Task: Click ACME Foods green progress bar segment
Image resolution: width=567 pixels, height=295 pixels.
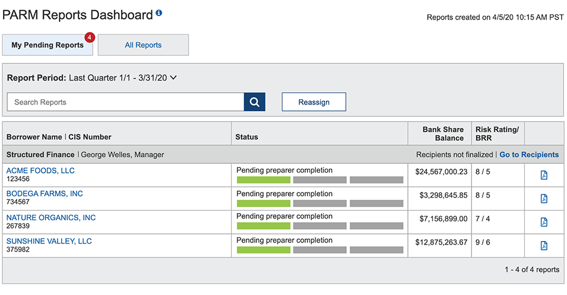Action: click(264, 180)
